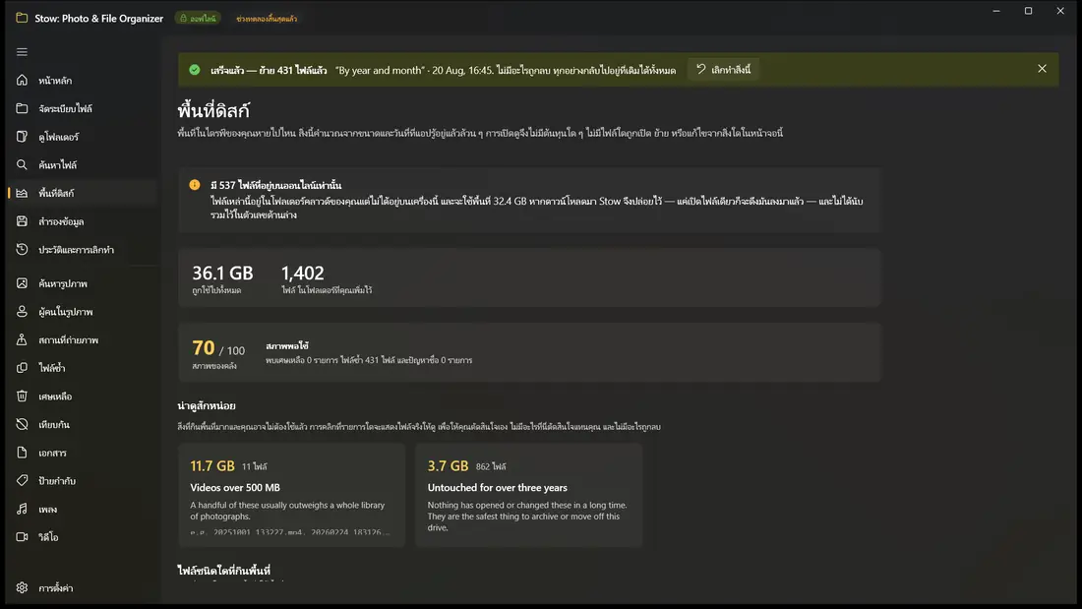Image resolution: width=1082 pixels, height=609 pixels.
Task: Click the green offline status badge
Action: [x=198, y=19]
